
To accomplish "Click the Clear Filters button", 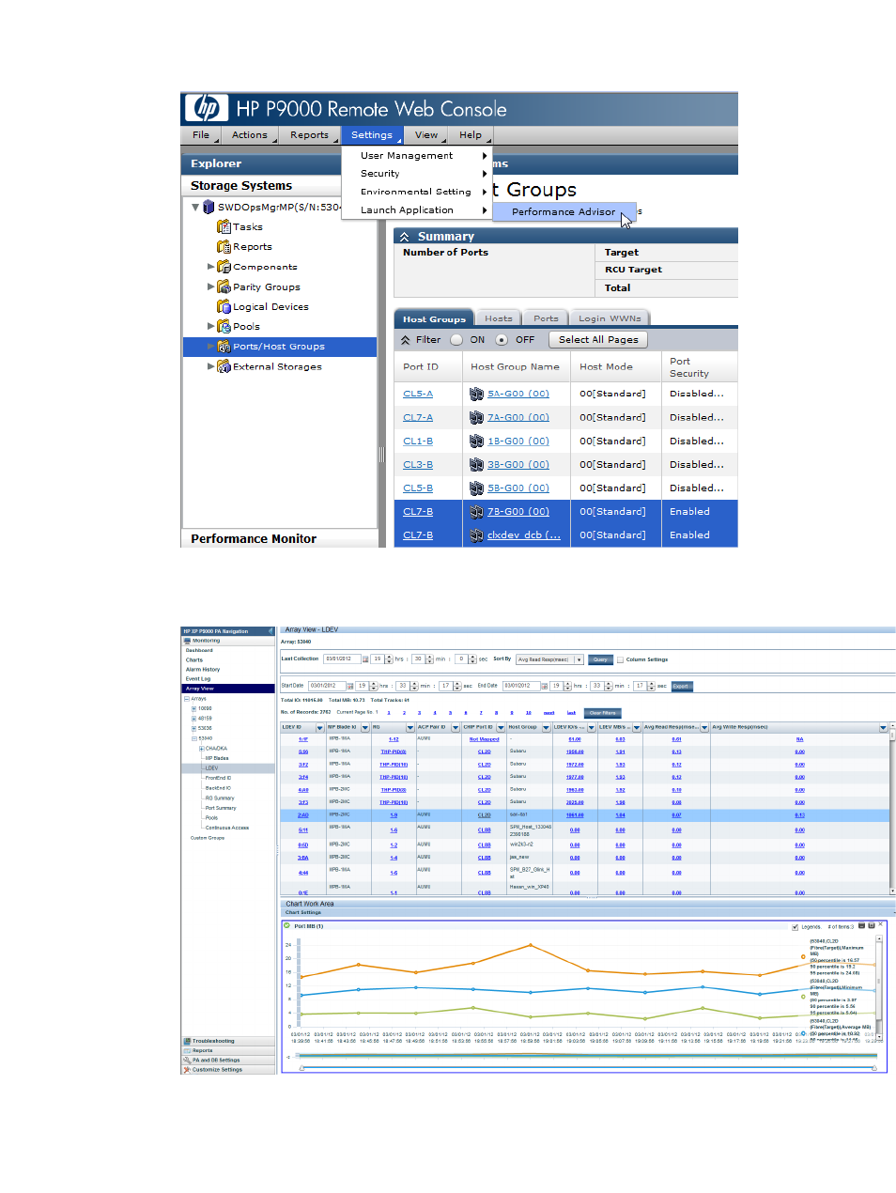I will point(603,713).
